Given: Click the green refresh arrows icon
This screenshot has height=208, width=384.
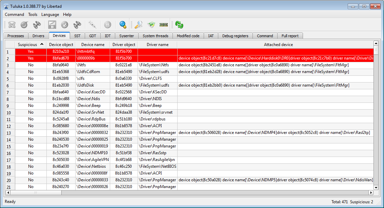Looking at the screenshot, I should click(x=179, y=25).
